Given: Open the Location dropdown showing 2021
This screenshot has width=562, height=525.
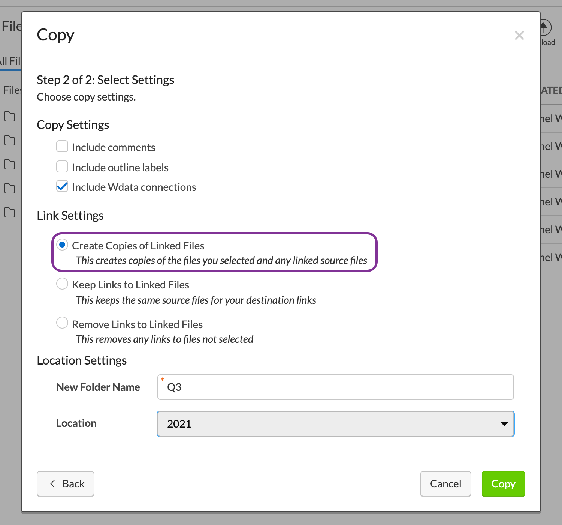Looking at the screenshot, I should (x=335, y=424).
